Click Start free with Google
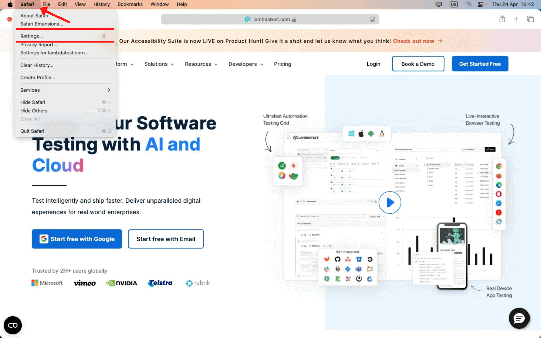Screen dimensions: 541x338 pos(77,239)
